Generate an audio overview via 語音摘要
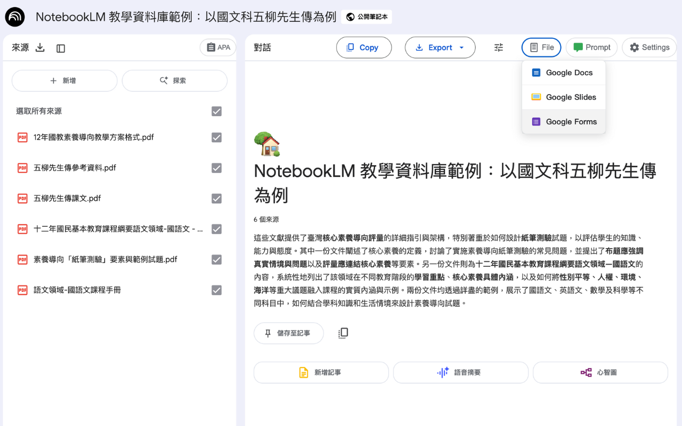Image resolution: width=682 pixels, height=426 pixels. tap(460, 372)
